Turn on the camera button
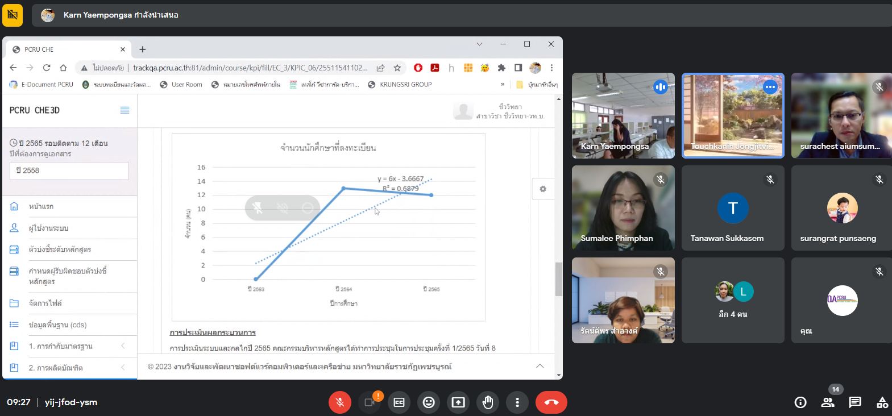892x416 pixels. point(369,402)
